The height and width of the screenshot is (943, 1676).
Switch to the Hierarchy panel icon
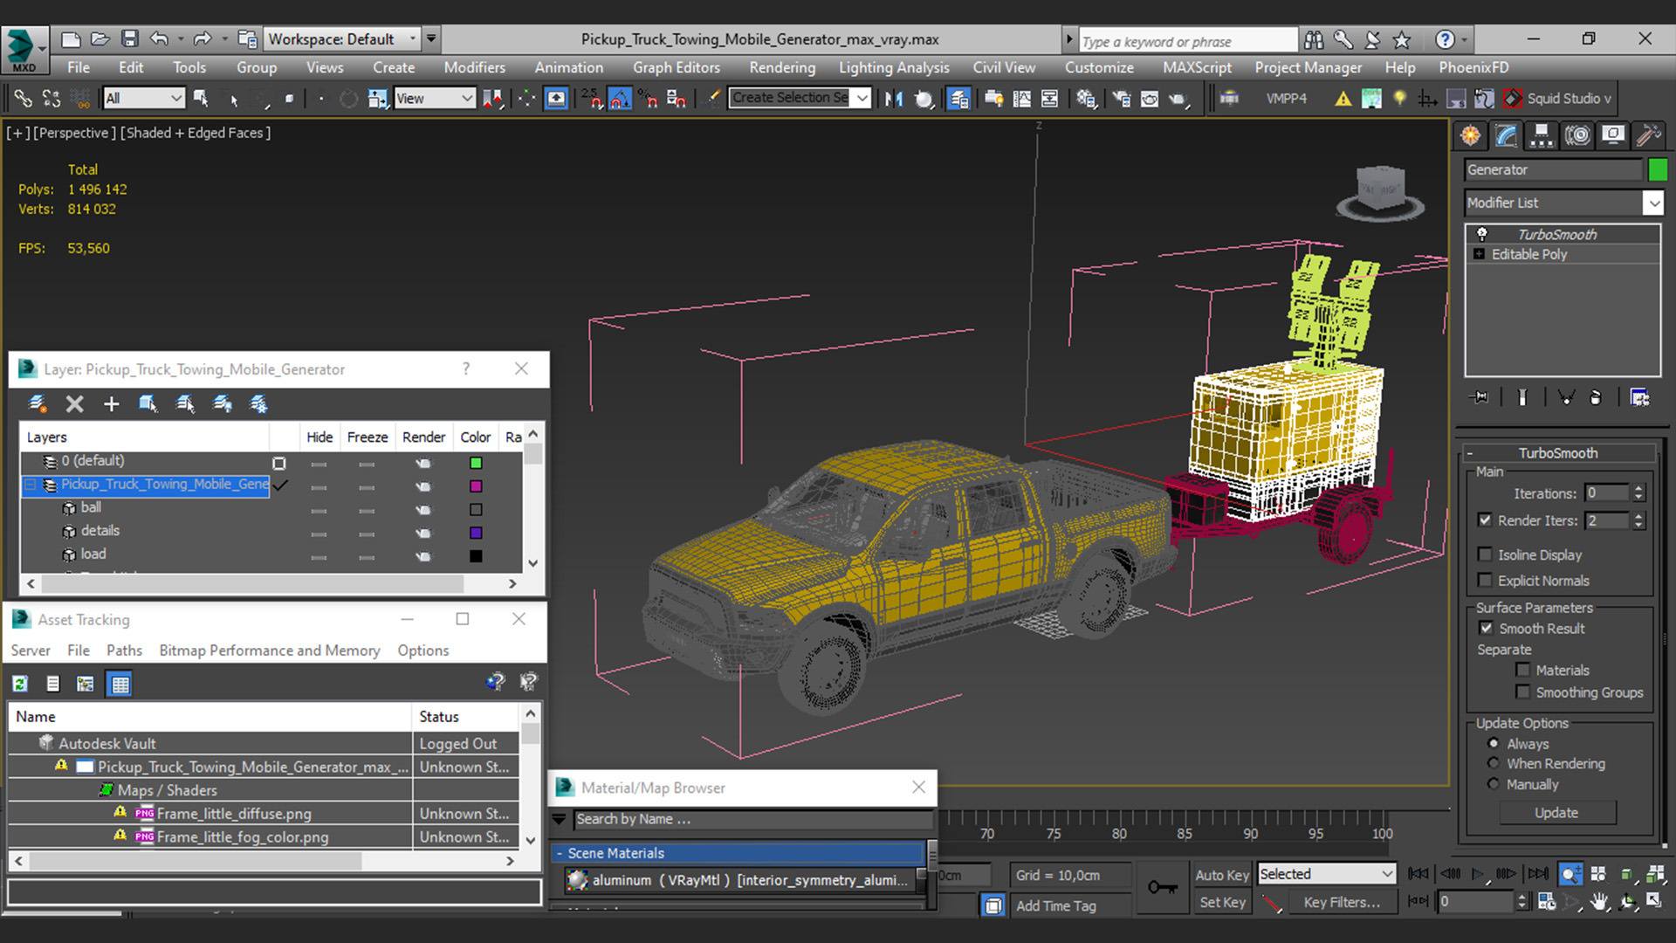coord(1542,135)
